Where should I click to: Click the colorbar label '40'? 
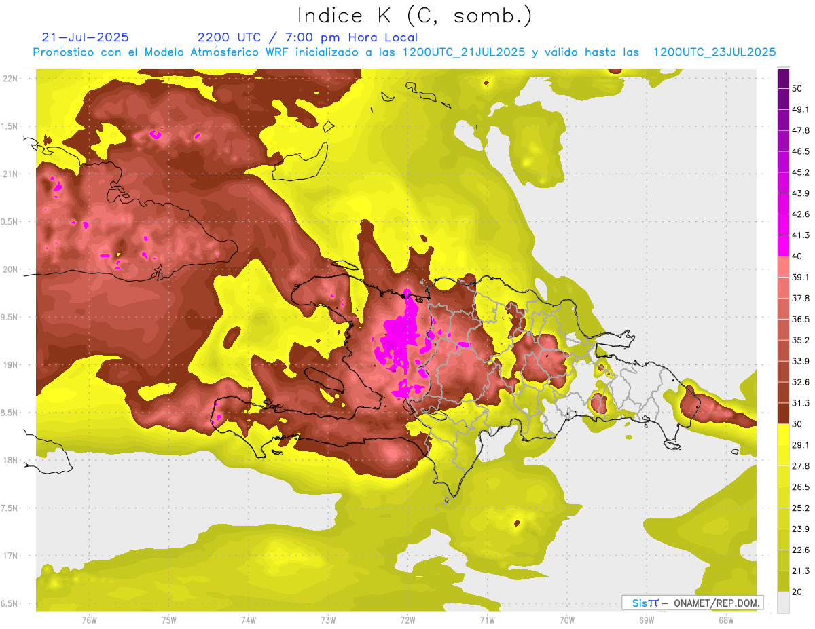point(799,256)
